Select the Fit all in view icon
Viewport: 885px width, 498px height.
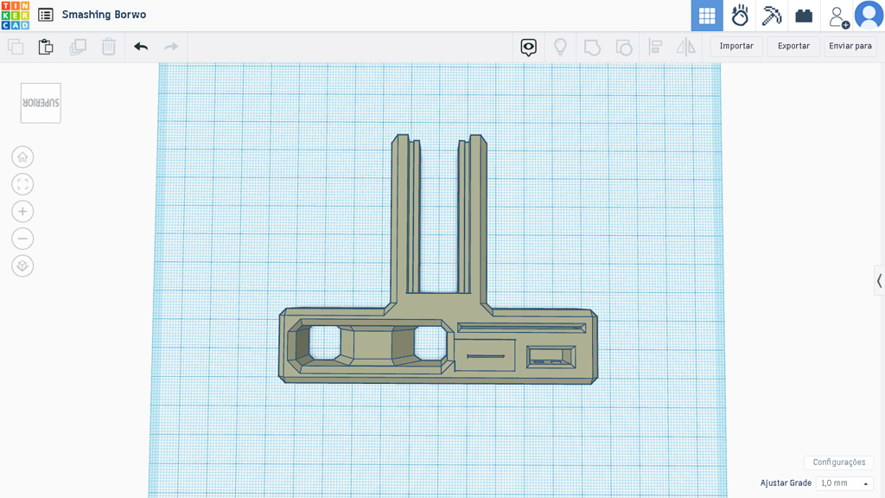click(22, 183)
